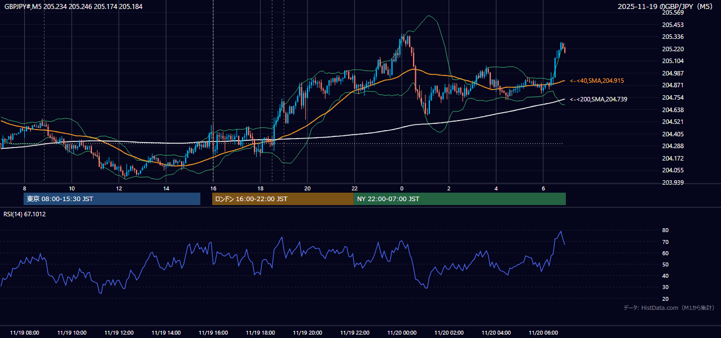
Task: Click price axis value 204.288
Action: tap(672, 146)
